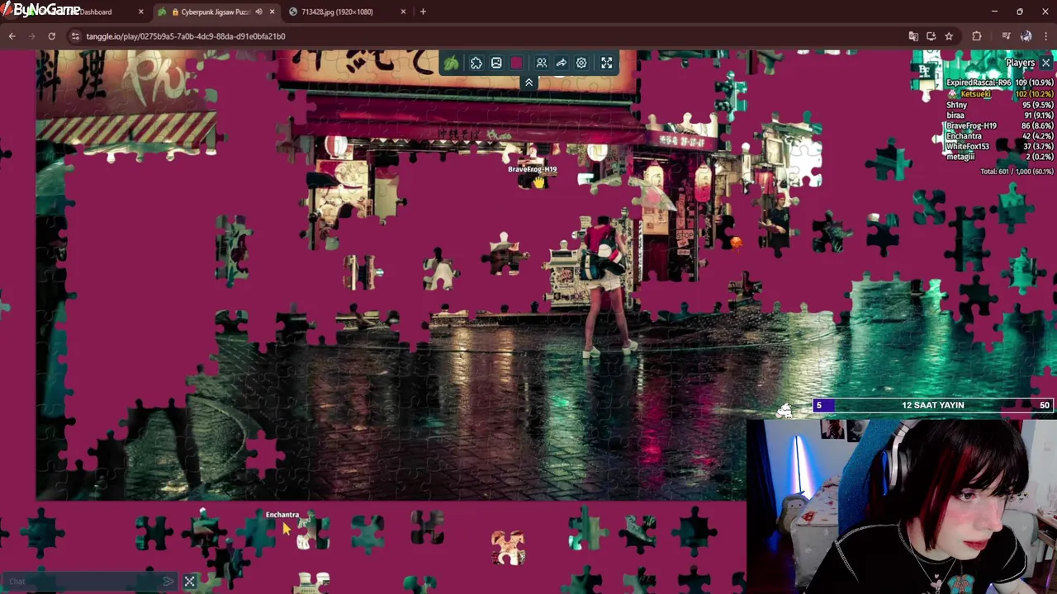Viewport: 1057px width, 594px height.
Task: Close the Players panel
Action: (1045, 63)
